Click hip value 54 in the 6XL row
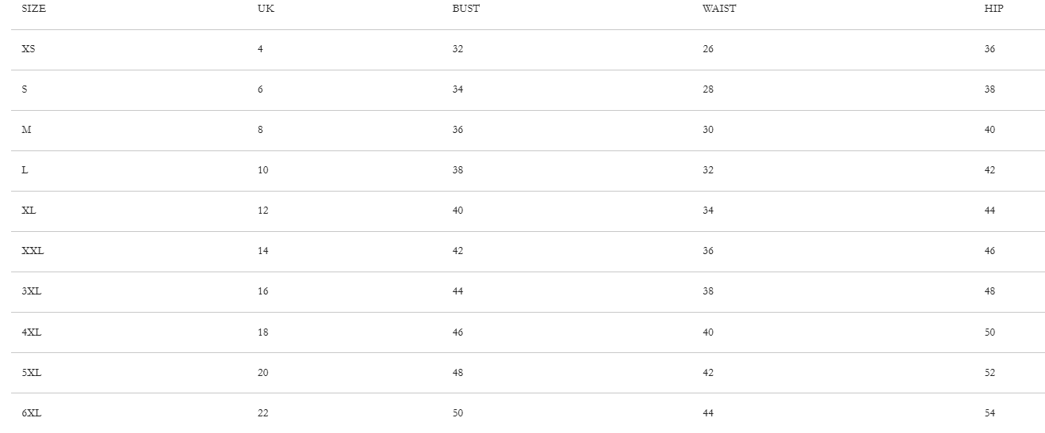 [x=989, y=413]
